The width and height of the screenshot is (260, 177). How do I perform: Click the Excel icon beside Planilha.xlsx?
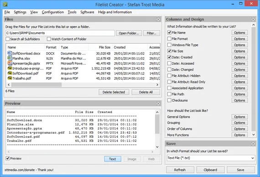(x=10, y=58)
